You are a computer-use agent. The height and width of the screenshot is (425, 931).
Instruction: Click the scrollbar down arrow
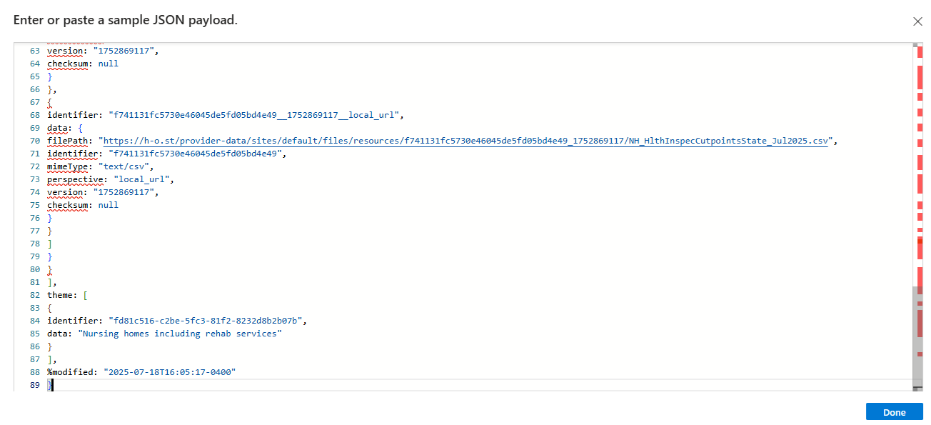(x=917, y=388)
